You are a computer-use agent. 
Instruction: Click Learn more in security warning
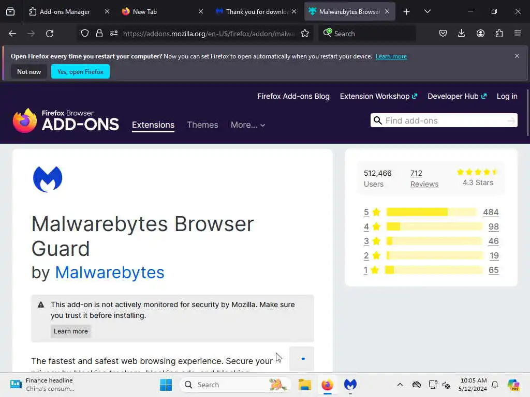pos(70,331)
